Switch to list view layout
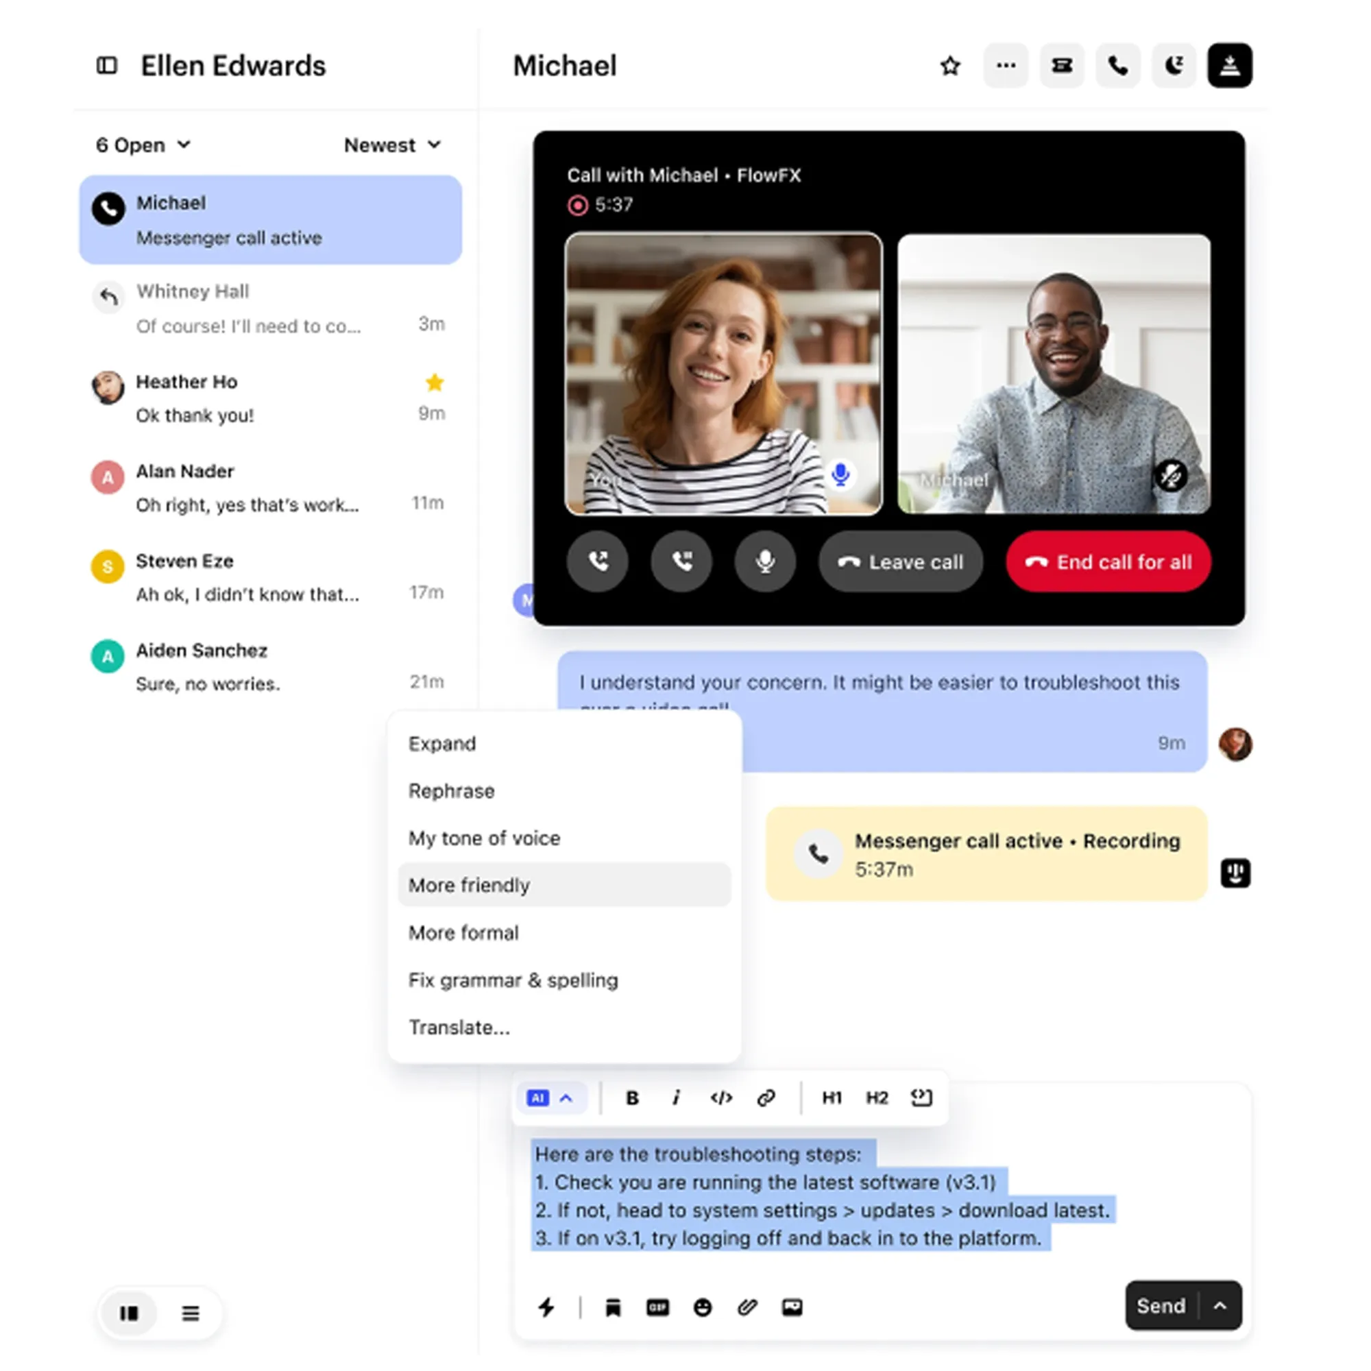Image resolution: width=1371 pixels, height=1371 pixels. pyautogui.click(x=190, y=1313)
